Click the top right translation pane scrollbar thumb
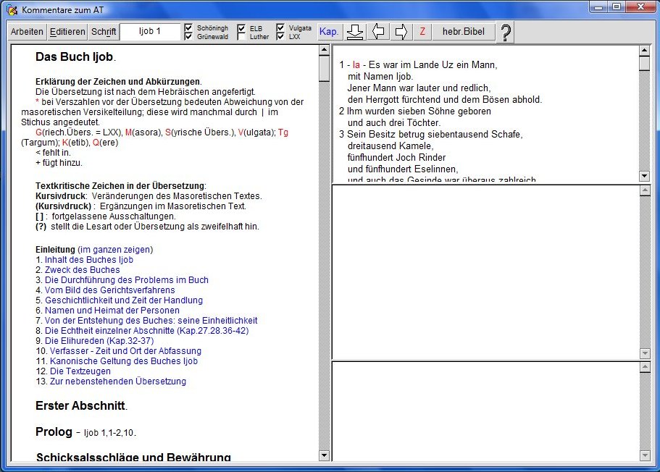Viewport: 660px width, 472px height. pos(645,63)
